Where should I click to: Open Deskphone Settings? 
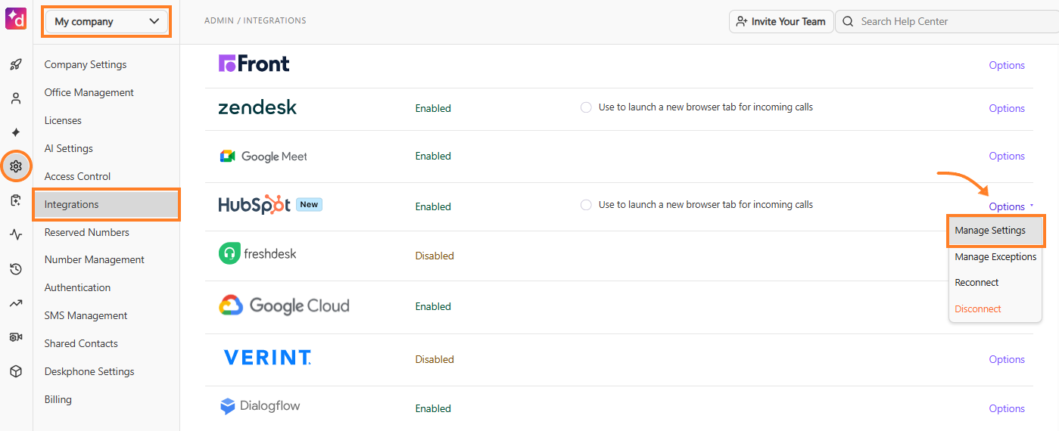coord(89,371)
